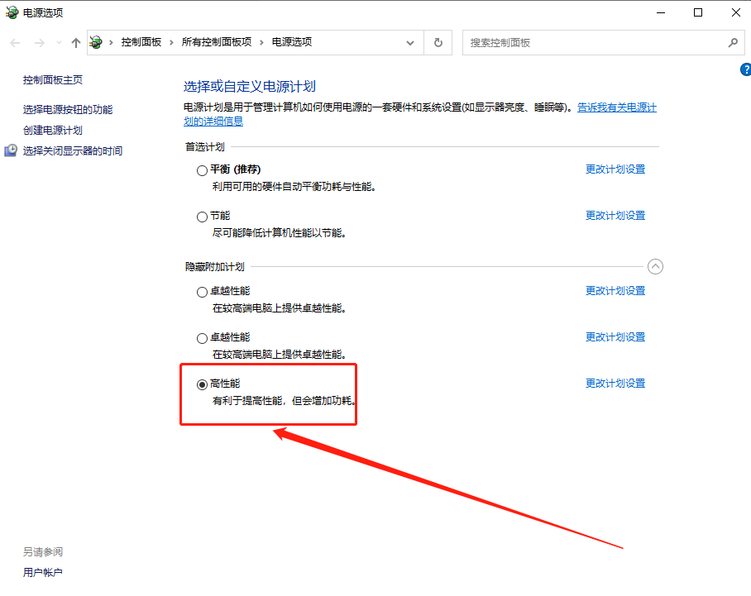Viewport: 751px width, 596px height.
Task: Click the clock icon beside 选择关闭显示器的时间
Action: [11, 150]
